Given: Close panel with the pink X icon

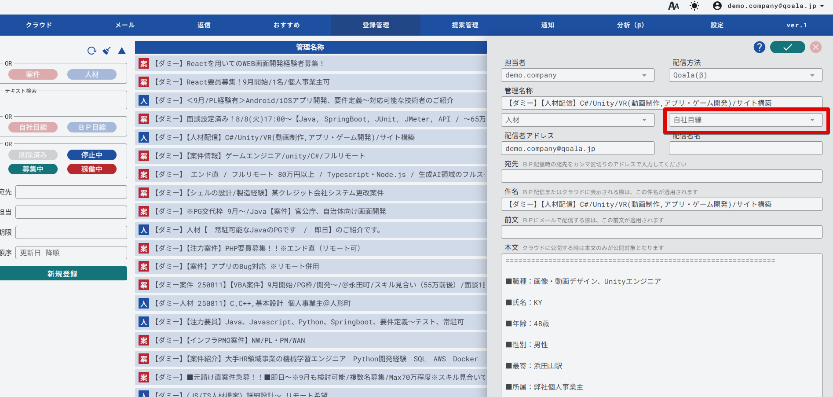Looking at the screenshot, I should pos(816,47).
